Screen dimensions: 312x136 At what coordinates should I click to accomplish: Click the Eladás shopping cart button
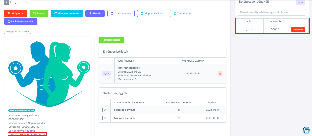click(39, 13)
